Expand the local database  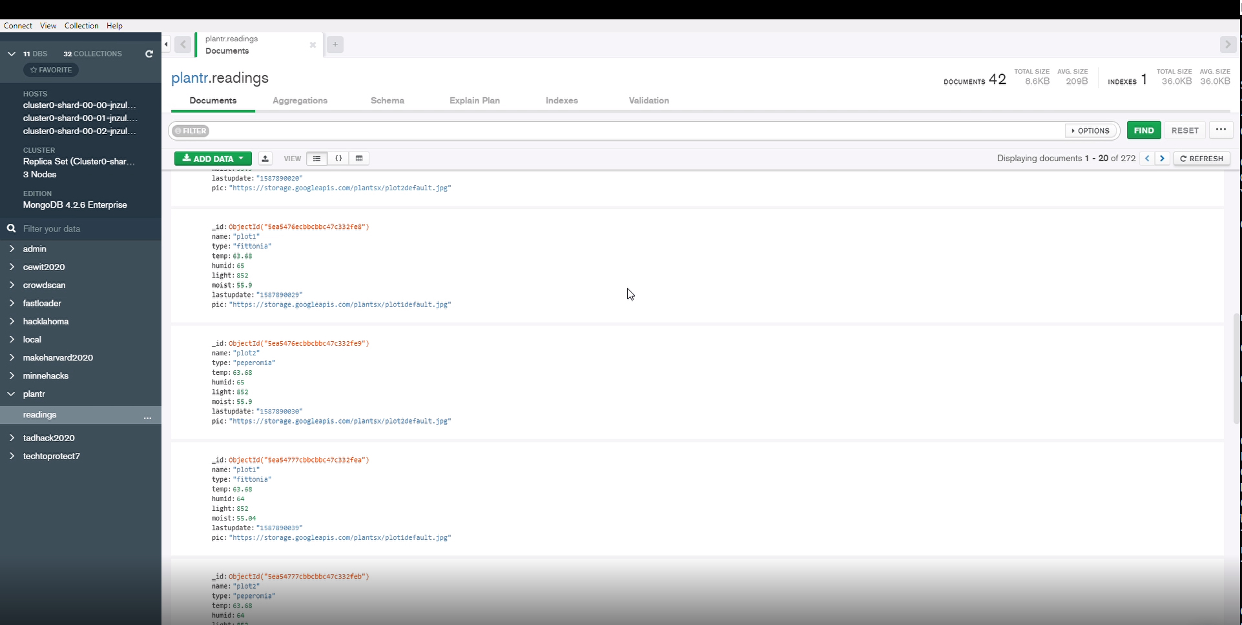12,339
